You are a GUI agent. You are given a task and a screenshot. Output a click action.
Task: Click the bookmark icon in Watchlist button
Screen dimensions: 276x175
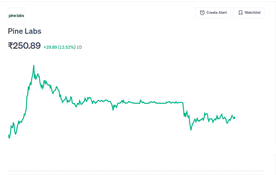tap(240, 13)
